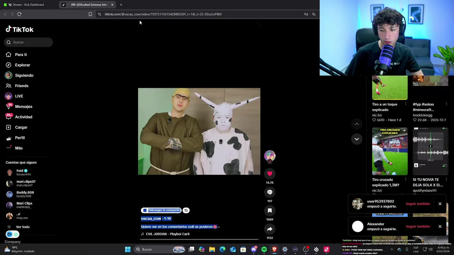Expand the Más menu
This screenshot has width=454, height=255.
[x=14, y=148]
